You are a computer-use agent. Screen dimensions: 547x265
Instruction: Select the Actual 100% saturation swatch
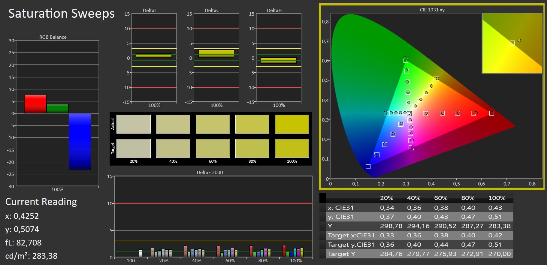292,124
